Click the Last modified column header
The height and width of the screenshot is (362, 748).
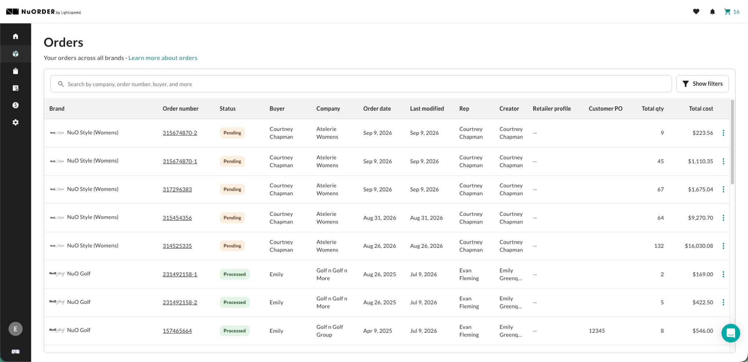[427, 108]
